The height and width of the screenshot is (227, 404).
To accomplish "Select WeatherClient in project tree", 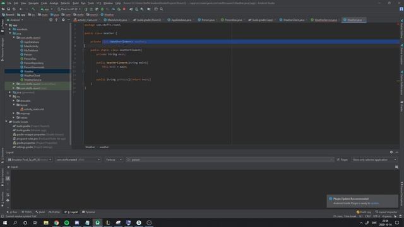I will click(32, 76).
